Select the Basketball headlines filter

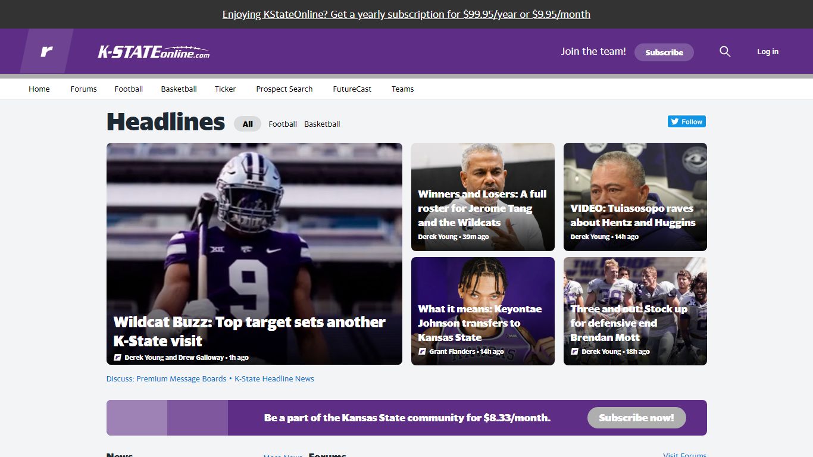click(x=322, y=124)
